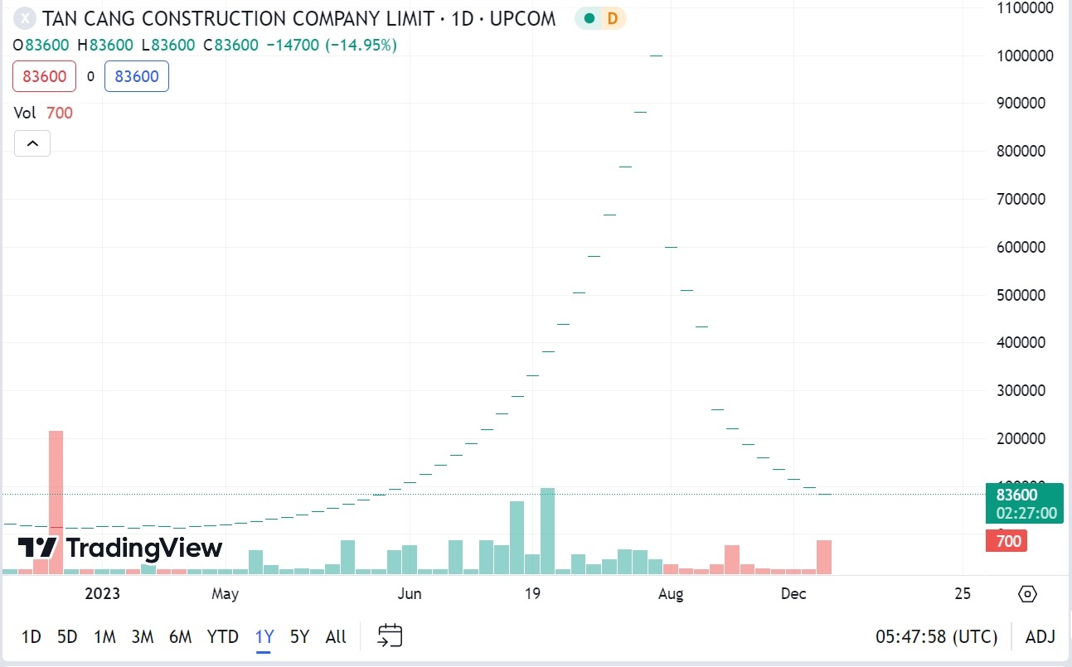This screenshot has width=1072, height=667.
Task: Click the symbol logo X badge
Action: [x=27, y=18]
